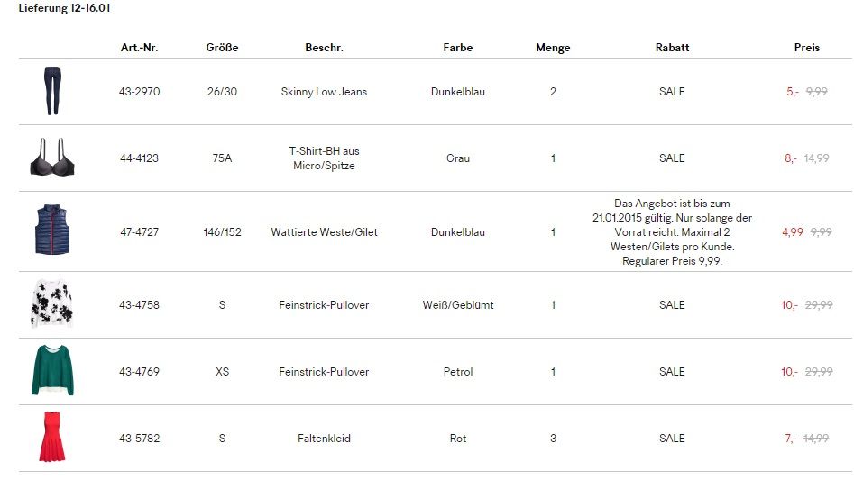Select article number 47-4727
This screenshot has width=854, height=480.
pyautogui.click(x=139, y=232)
